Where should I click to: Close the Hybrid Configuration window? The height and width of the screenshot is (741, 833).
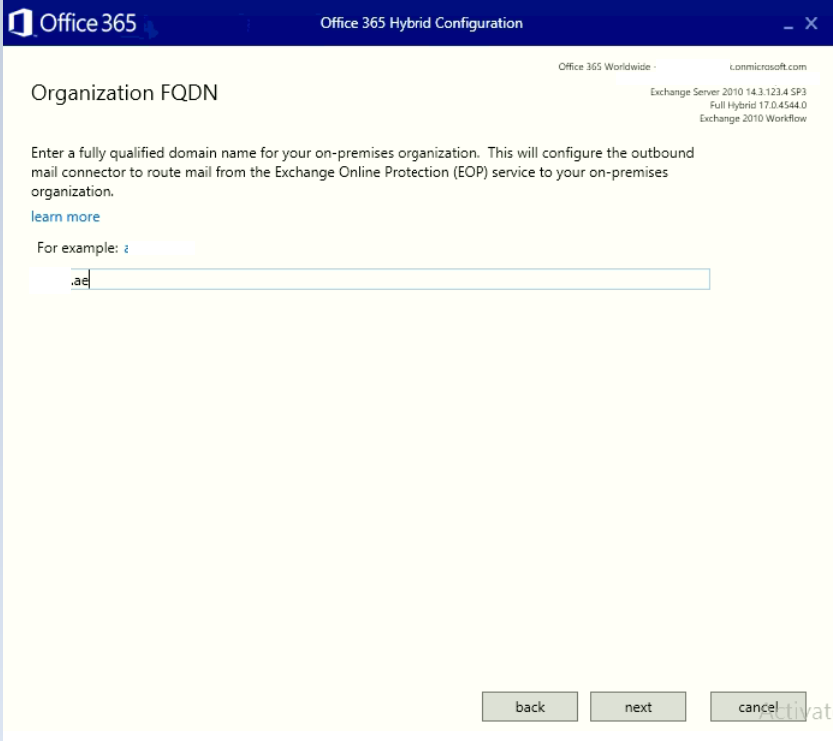click(811, 23)
